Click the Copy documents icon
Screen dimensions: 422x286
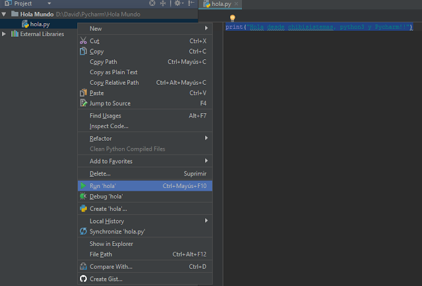pyautogui.click(x=83, y=51)
